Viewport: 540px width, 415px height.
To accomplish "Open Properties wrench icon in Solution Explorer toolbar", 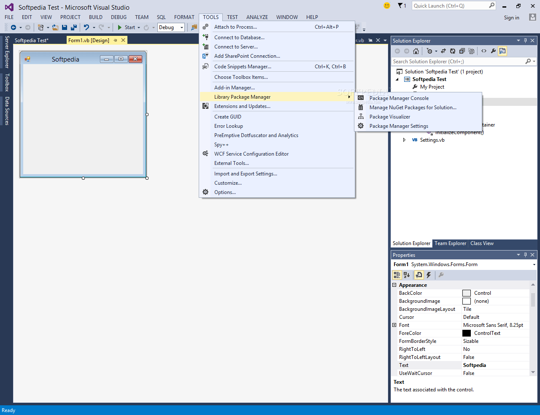I will (x=493, y=51).
